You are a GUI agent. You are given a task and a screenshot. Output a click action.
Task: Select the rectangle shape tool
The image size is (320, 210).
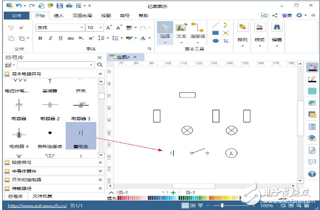pos(216,33)
